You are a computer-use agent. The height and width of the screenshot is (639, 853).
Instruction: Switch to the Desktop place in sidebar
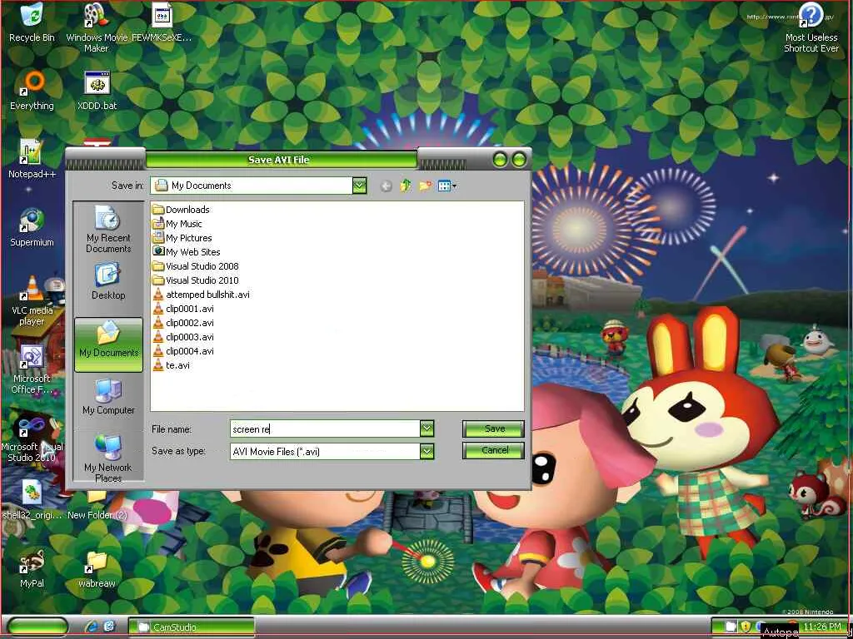click(x=108, y=282)
